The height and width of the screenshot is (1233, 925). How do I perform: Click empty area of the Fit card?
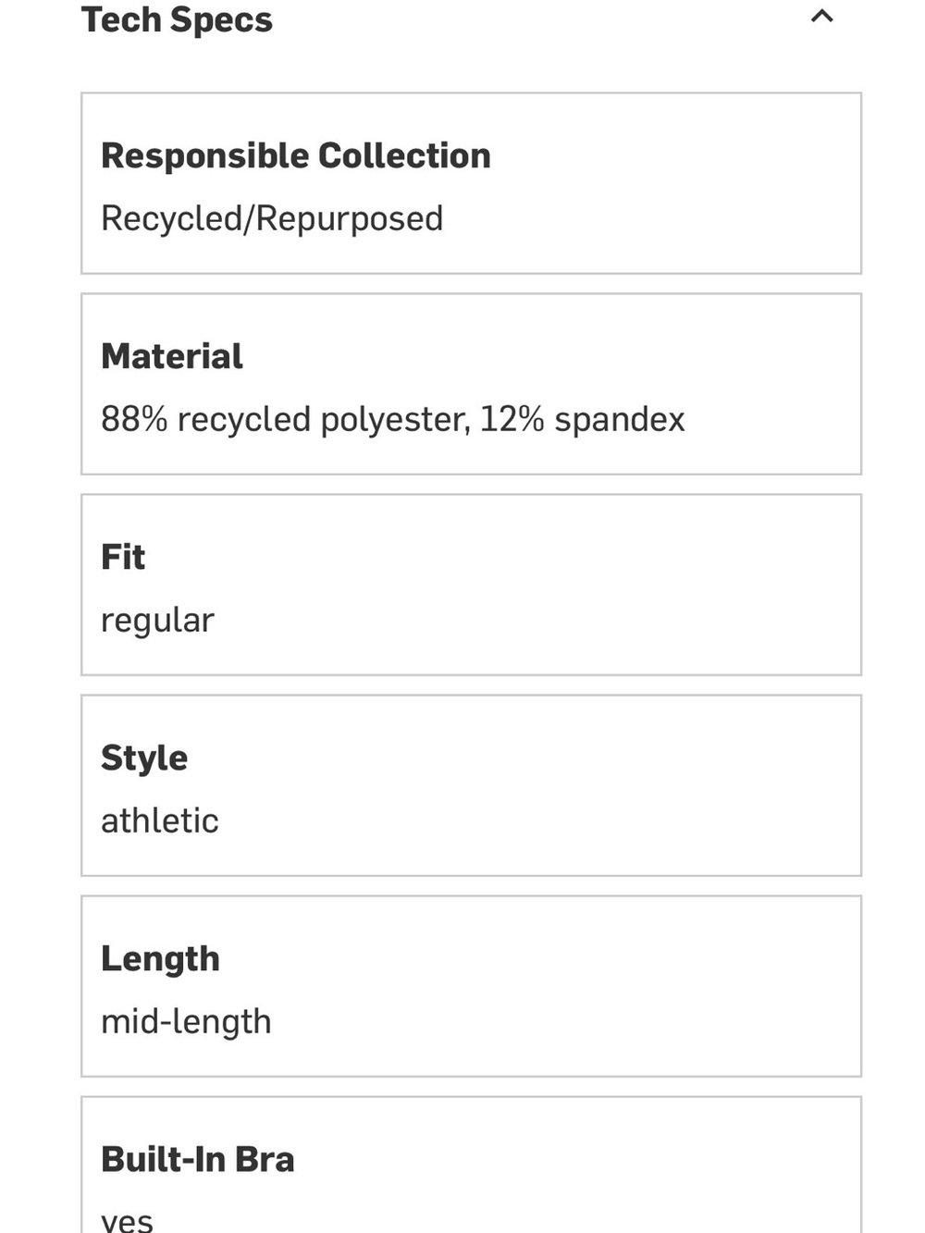pos(555,585)
